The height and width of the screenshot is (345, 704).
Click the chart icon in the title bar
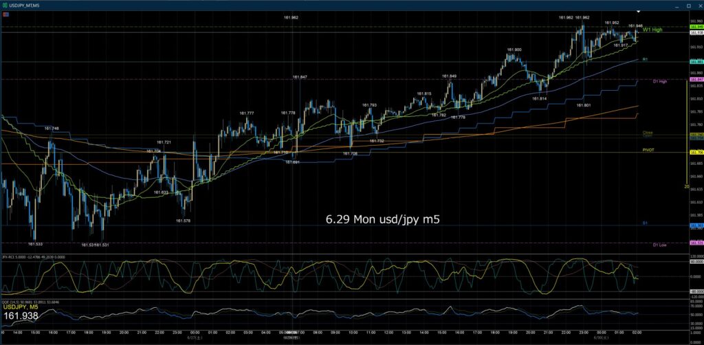point(4,5)
